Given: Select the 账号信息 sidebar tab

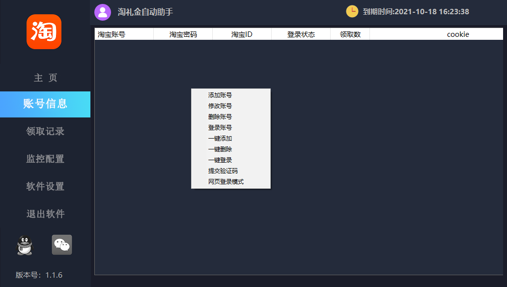Looking at the screenshot, I should [x=45, y=104].
